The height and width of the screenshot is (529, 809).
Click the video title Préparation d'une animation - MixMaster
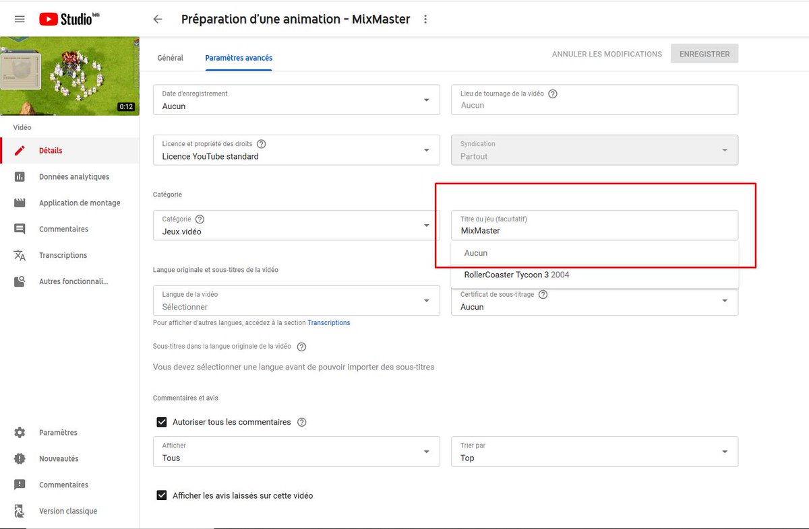tap(295, 19)
